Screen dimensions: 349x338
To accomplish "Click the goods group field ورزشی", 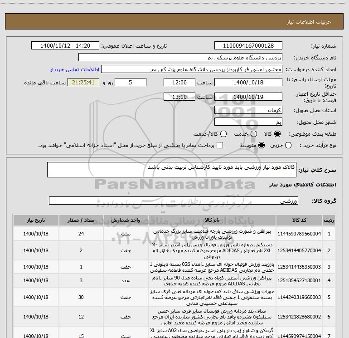I will coord(174,201).
